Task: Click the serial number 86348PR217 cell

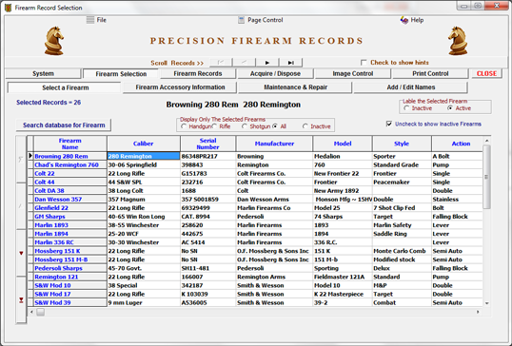Action: click(207, 156)
